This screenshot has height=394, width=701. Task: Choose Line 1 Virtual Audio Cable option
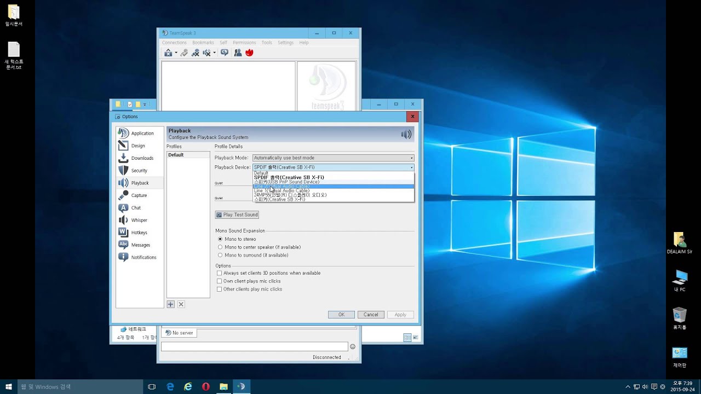tap(333, 190)
